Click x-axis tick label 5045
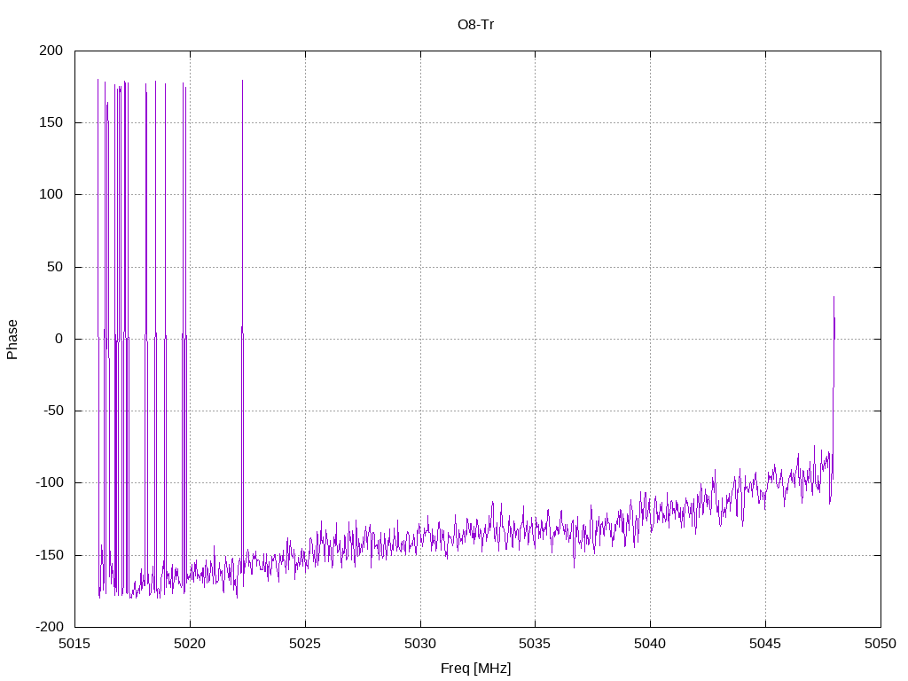 point(765,644)
